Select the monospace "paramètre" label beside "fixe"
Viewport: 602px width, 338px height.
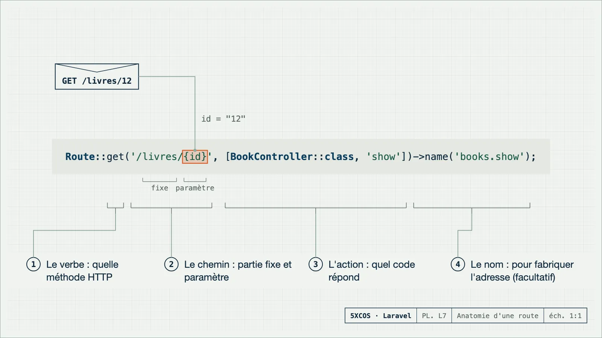click(195, 188)
